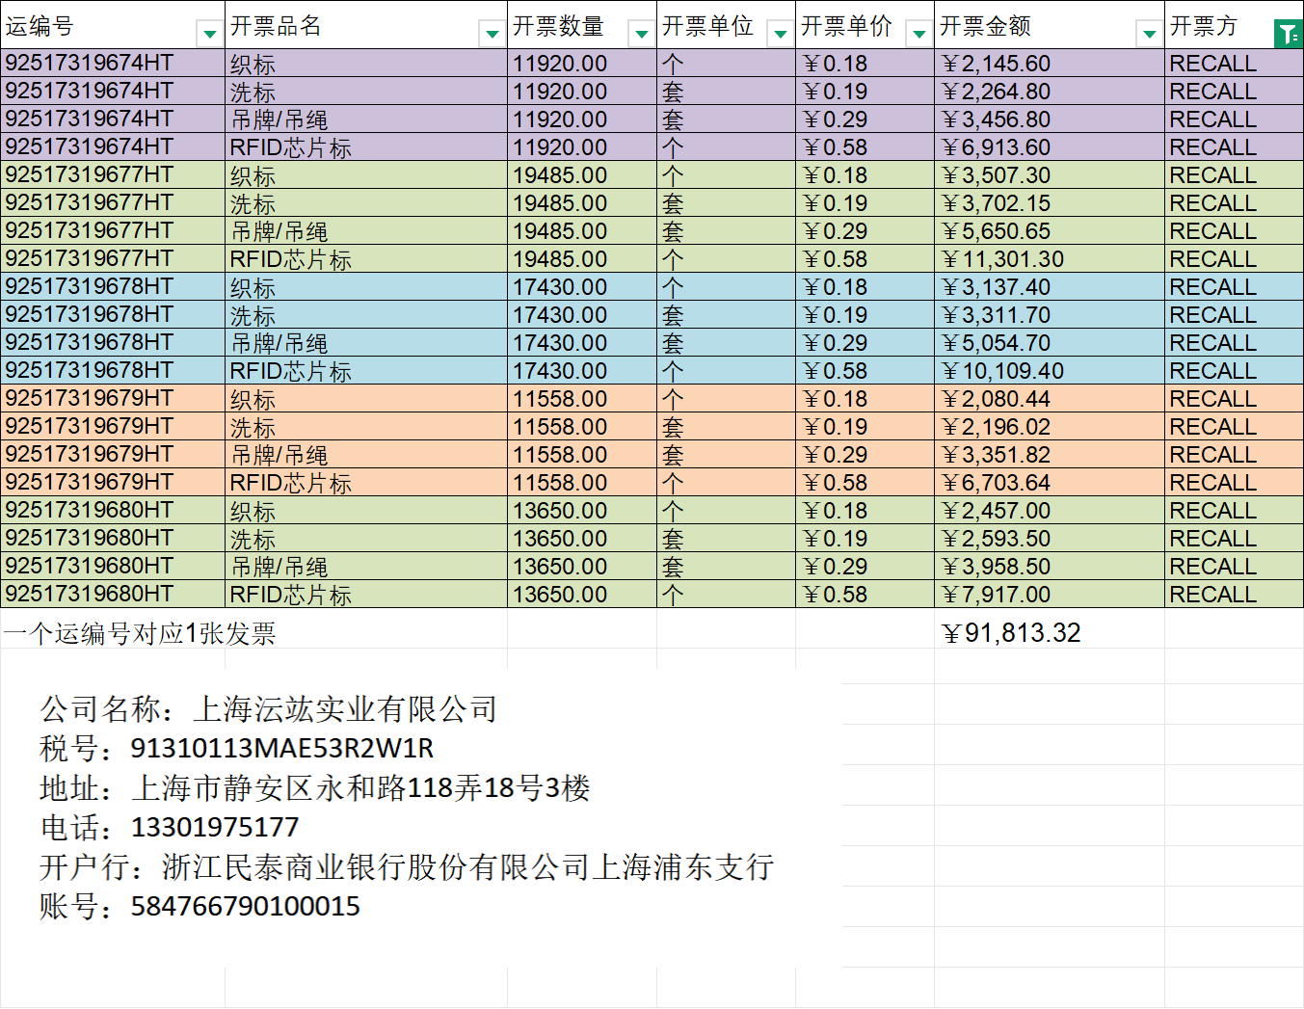The width and height of the screenshot is (1304, 1009).
Task: Click the active filter icon on 开票方
Action: (1288, 35)
